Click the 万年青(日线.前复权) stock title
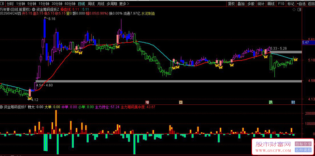The width and height of the screenshot is (315, 156). click(15, 9)
